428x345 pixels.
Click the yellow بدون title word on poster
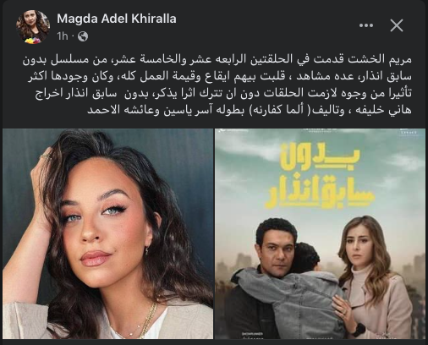pyautogui.click(x=321, y=157)
